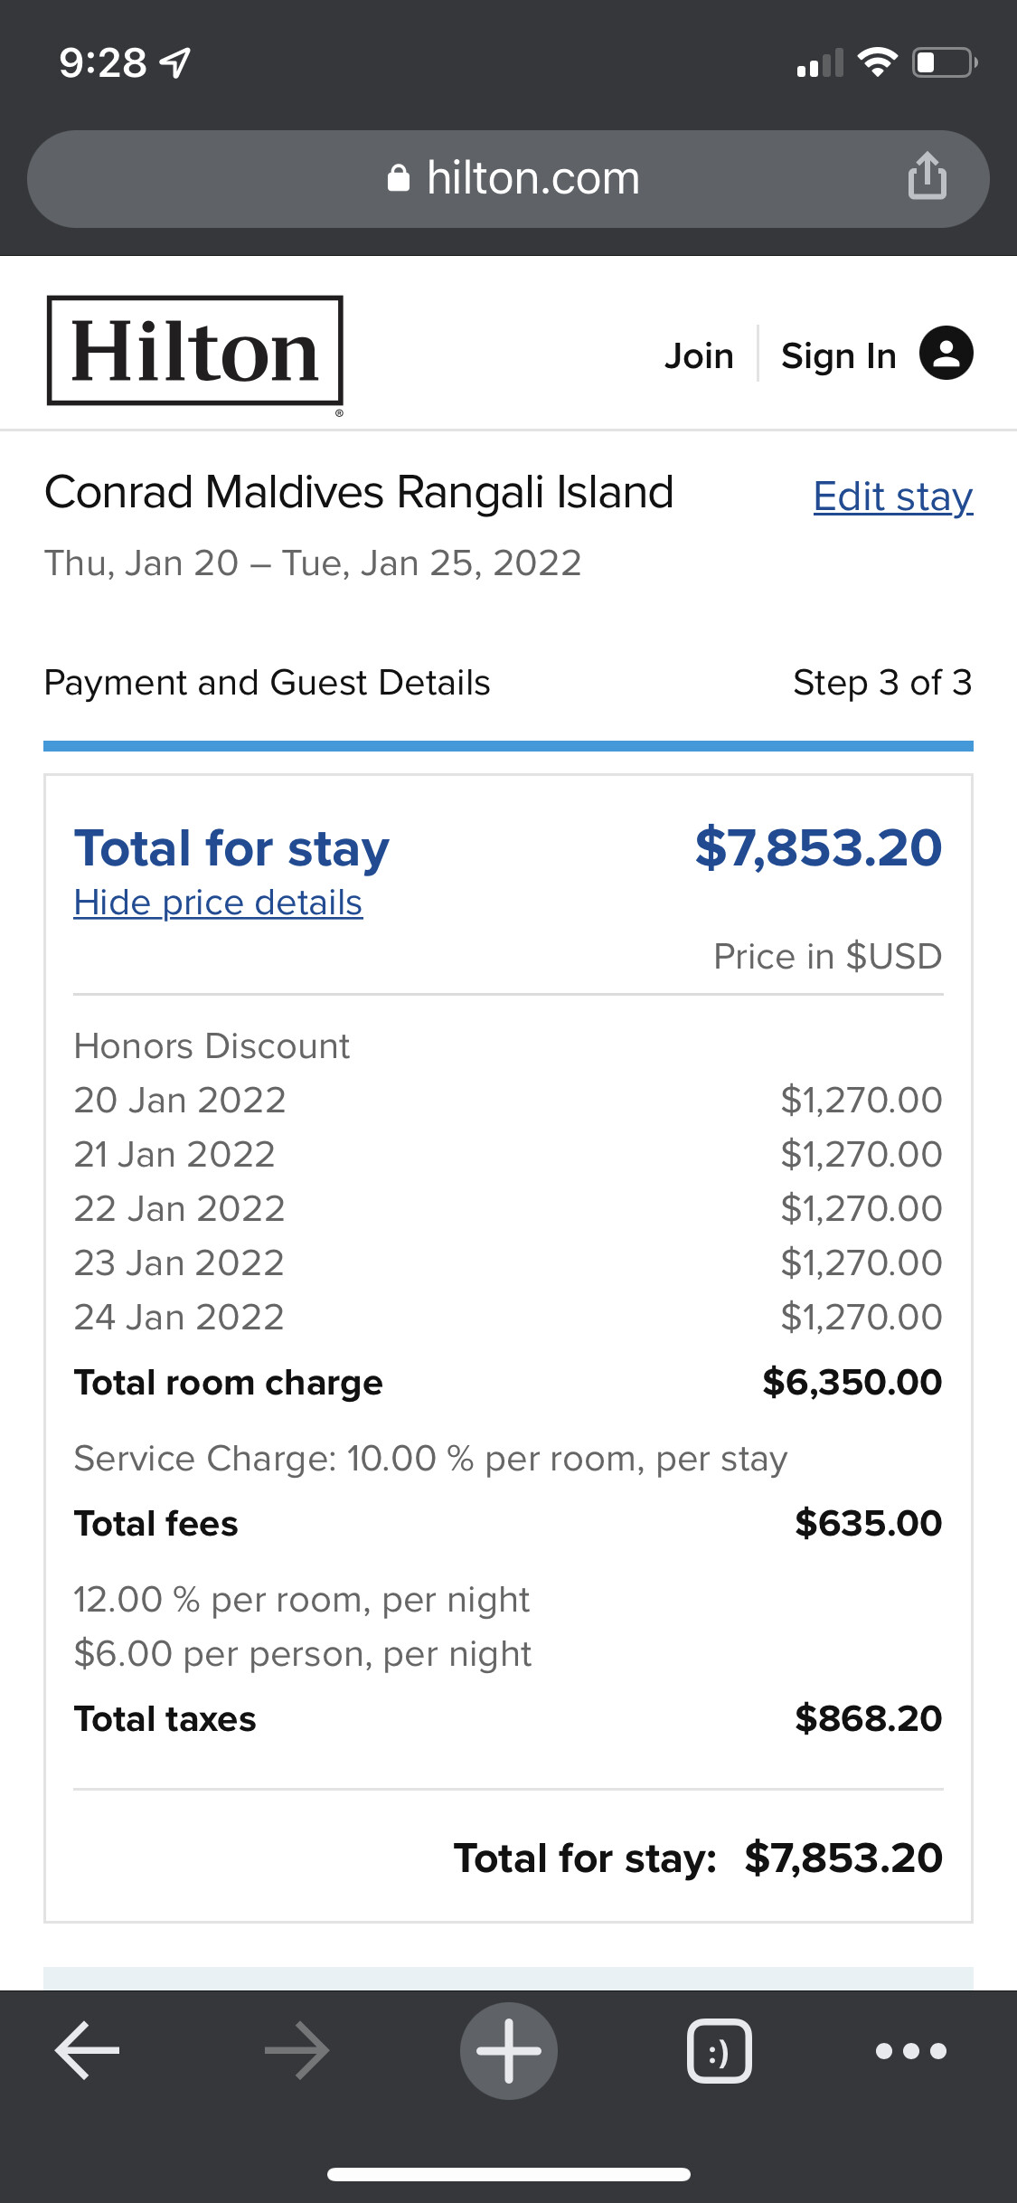The width and height of the screenshot is (1017, 2203).
Task: Show open tabs via tab switcher
Action: click(720, 2050)
